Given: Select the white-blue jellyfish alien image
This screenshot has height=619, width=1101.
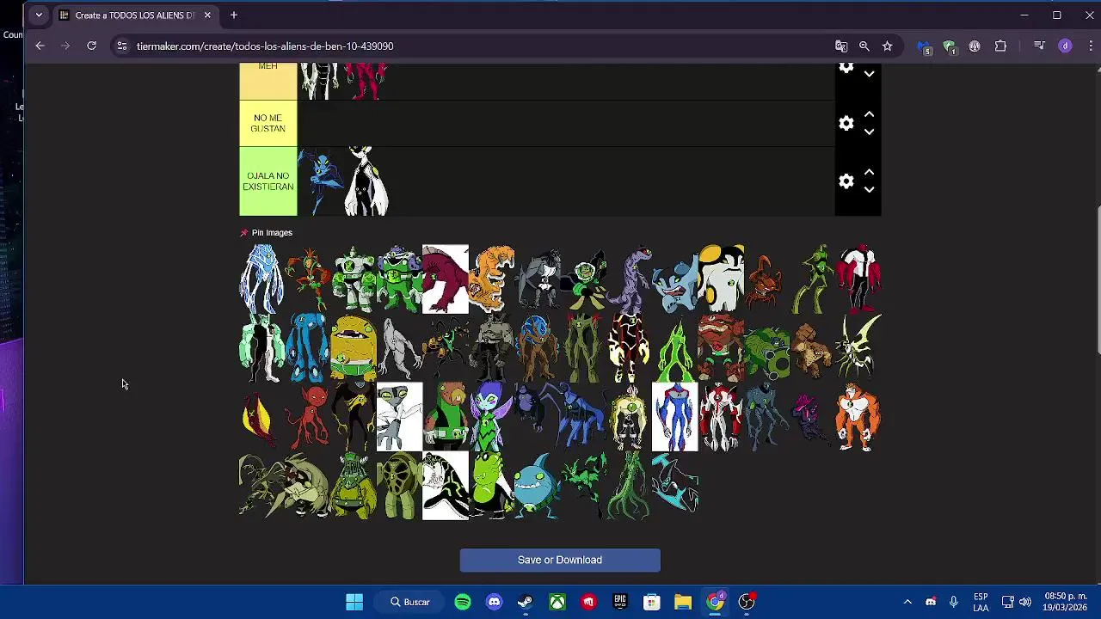Looking at the screenshot, I should 261,279.
